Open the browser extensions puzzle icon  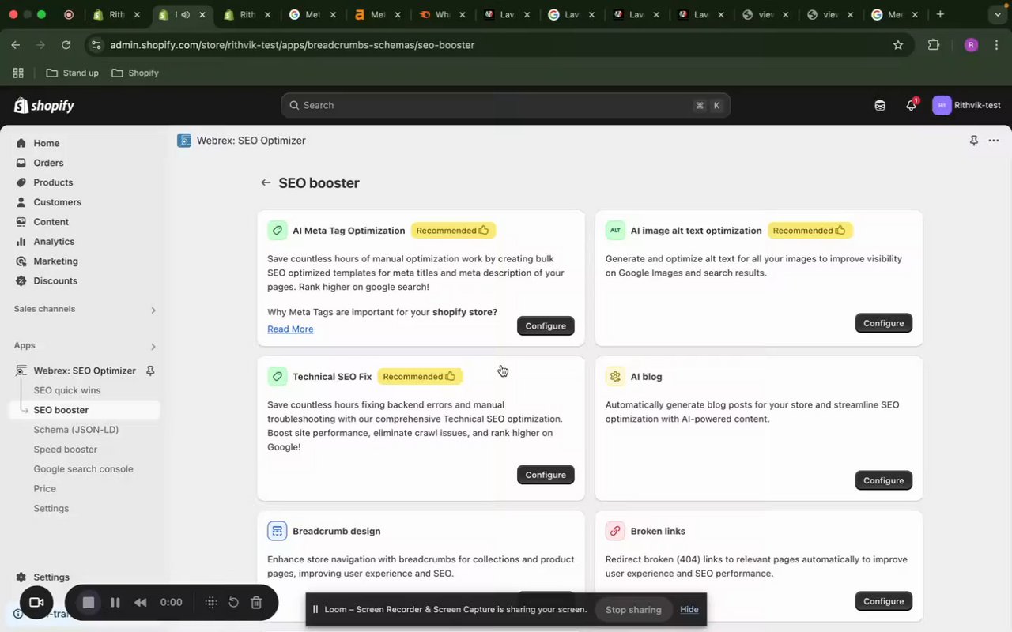click(934, 45)
